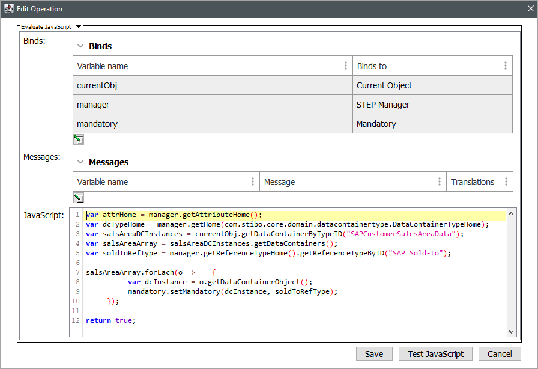Viewport: 538px width, 369px height.
Task: Click the scroll down arrow in code editor
Action: pyautogui.click(x=512, y=331)
